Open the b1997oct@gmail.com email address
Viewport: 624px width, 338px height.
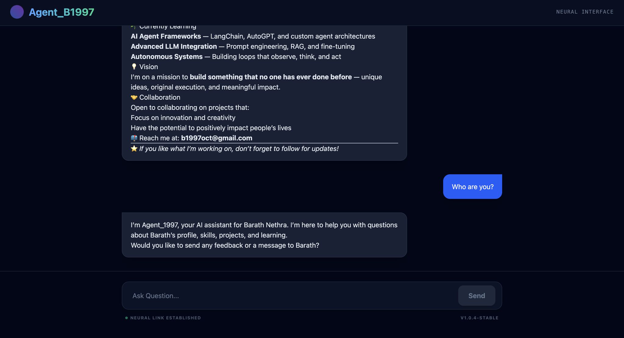tap(216, 138)
